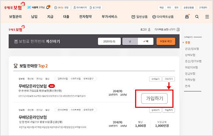Click the profile icon with red dot
Image resolution: width=213 pixels, height=136 pixels.
pyautogui.click(x=187, y=17)
